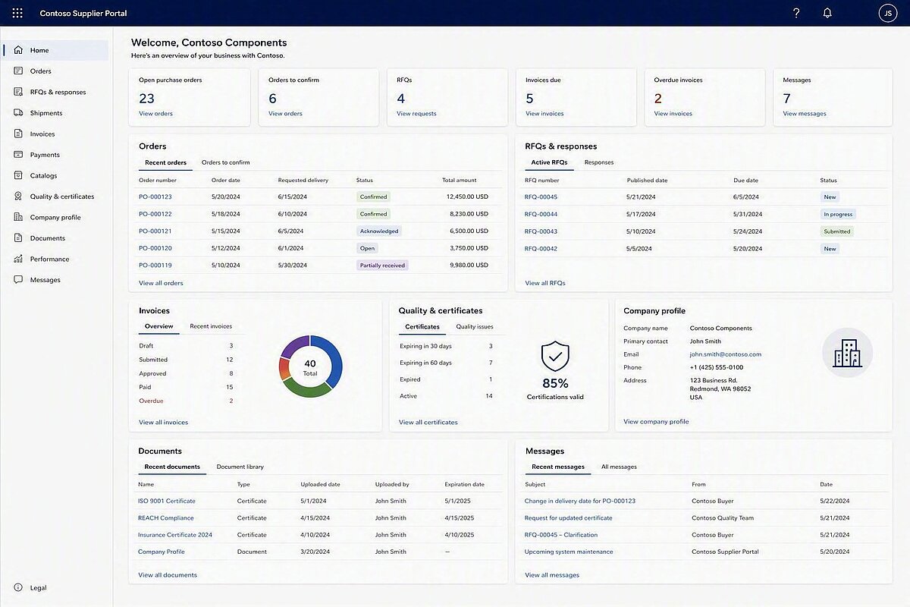Click the Quality & certificates sidebar icon

(18, 197)
